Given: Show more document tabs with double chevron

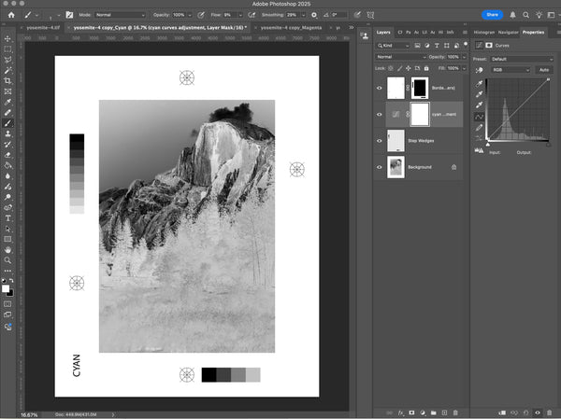Looking at the screenshot, I should 352,27.
